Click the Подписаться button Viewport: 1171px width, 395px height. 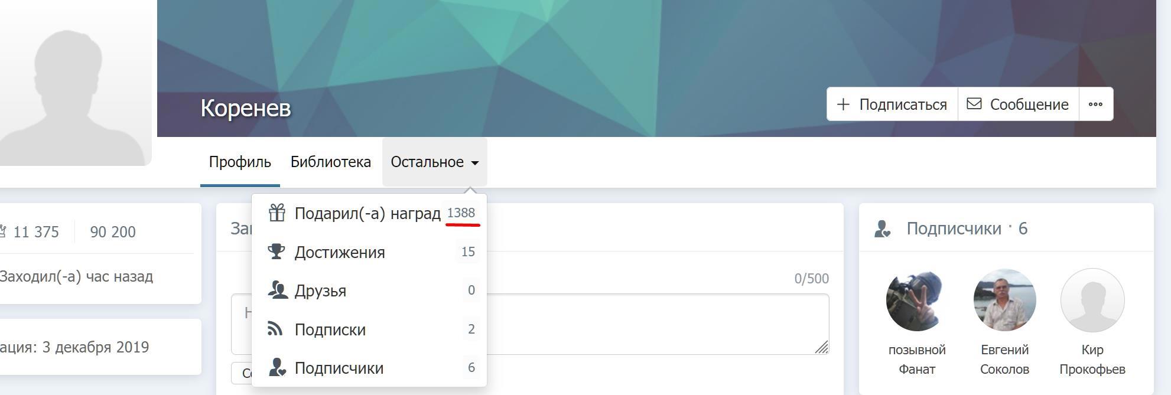892,104
